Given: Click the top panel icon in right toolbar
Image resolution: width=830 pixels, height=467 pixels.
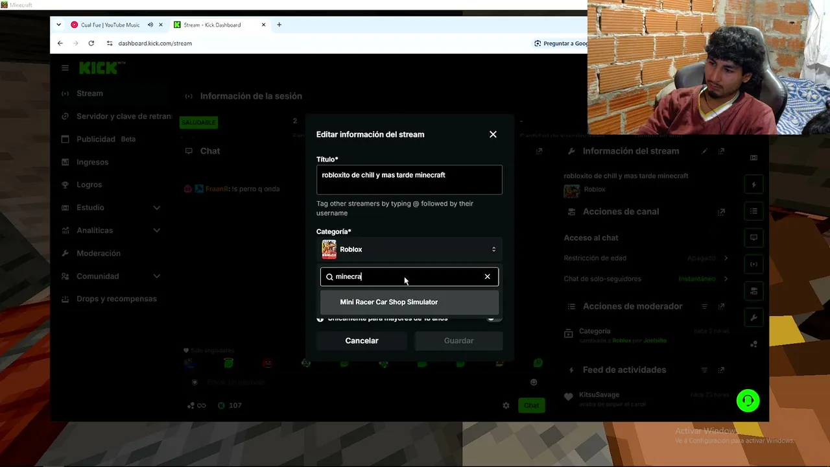Looking at the screenshot, I should [x=753, y=158].
